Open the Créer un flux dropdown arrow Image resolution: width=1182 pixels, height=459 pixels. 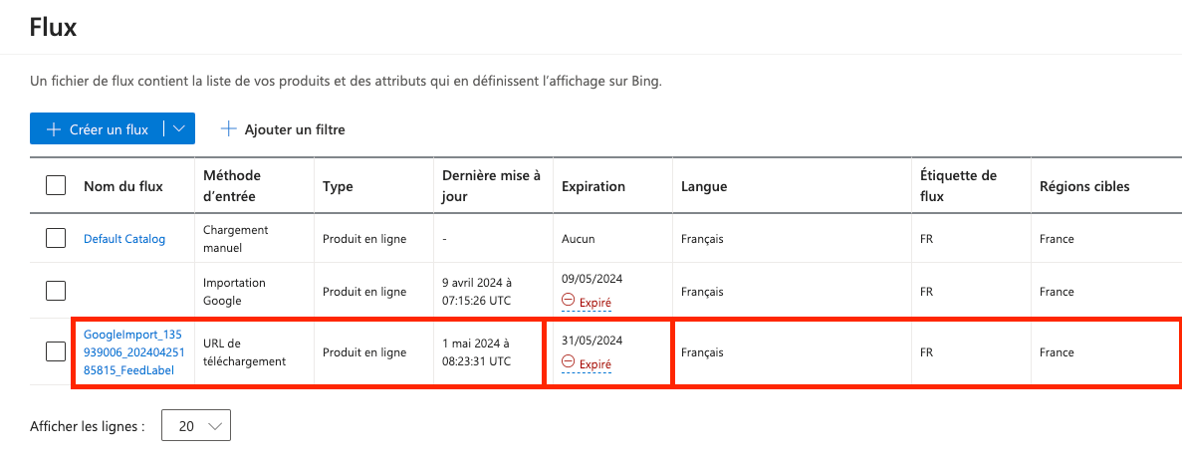tap(178, 128)
